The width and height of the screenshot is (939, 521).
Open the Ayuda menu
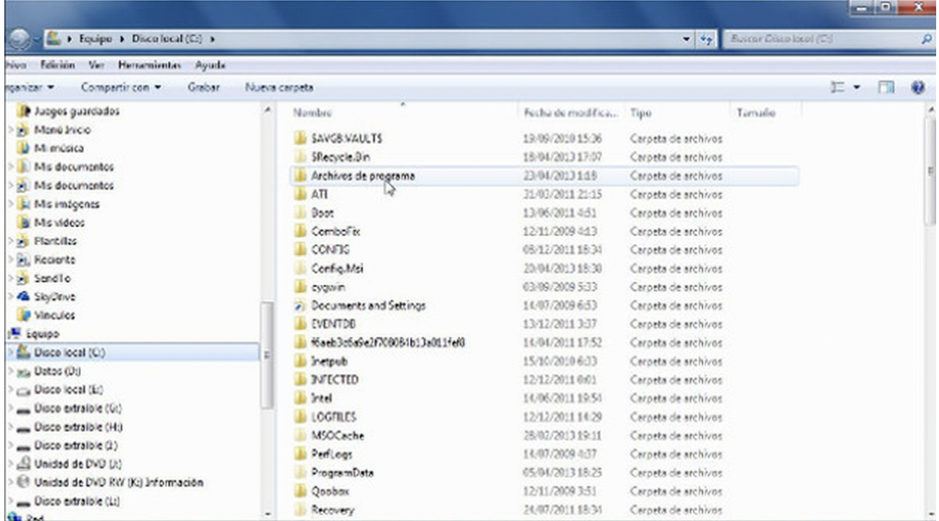pos(211,65)
